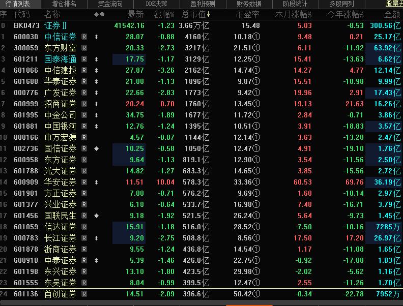Image resolution: width=403 pixels, height=306 pixels.
Task: Click the up-down arrow marker for 中泰证券
Action: point(96,260)
